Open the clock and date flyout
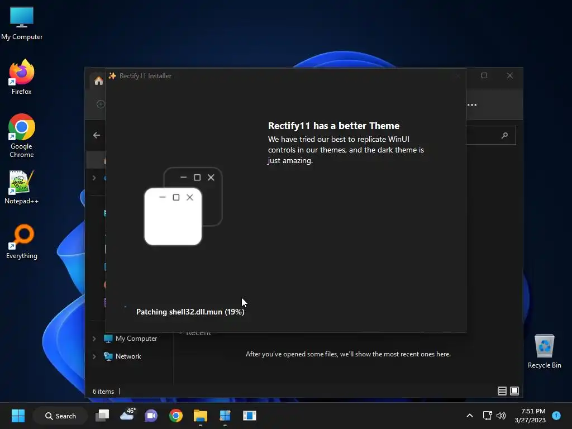The image size is (572, 429). [530, 416]
